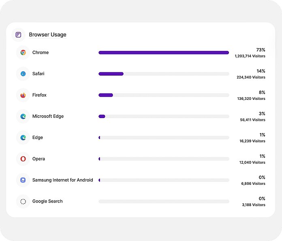Click the 1,203,714 Visitors count
Screen dimensions: 282x241
[x=250, y=56]
